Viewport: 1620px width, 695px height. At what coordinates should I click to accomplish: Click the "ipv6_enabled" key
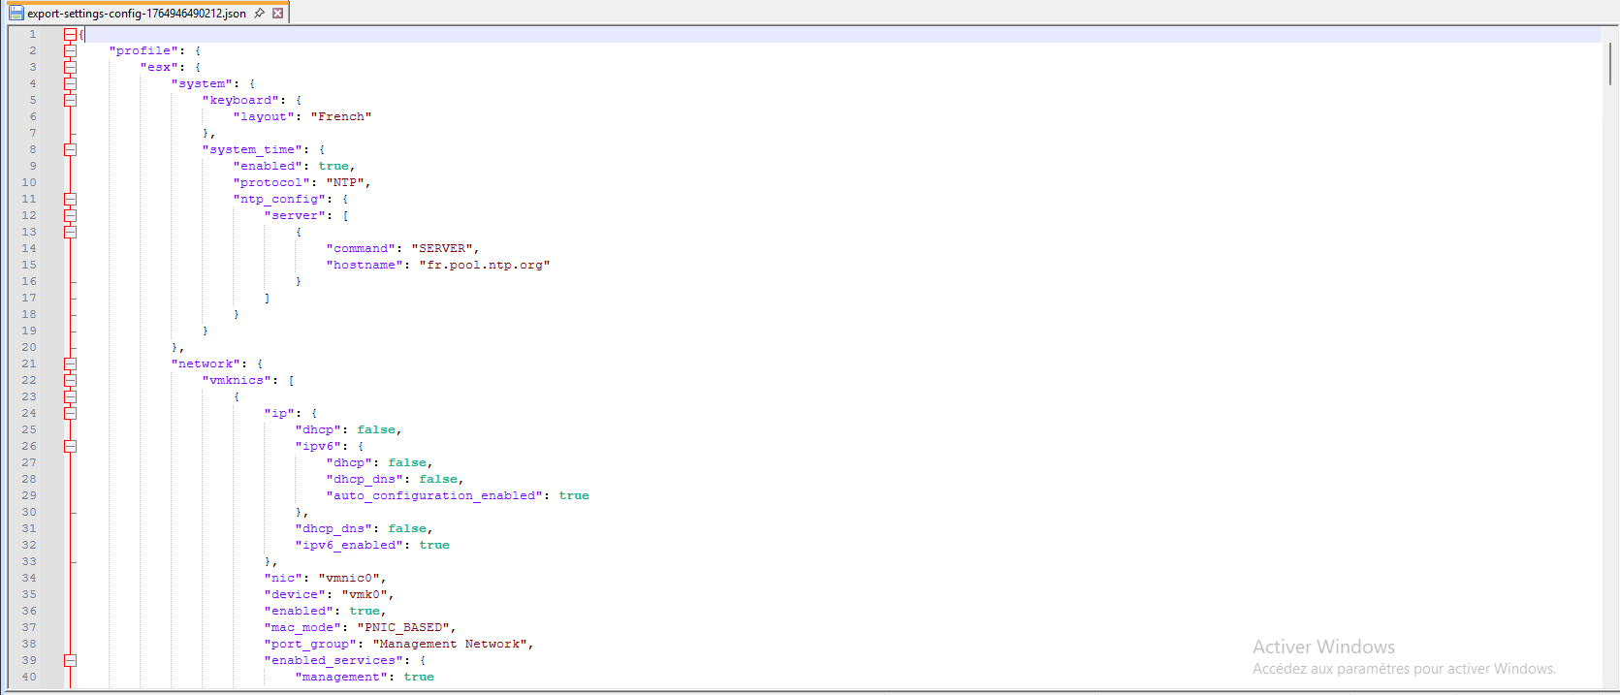pos(349,545)
